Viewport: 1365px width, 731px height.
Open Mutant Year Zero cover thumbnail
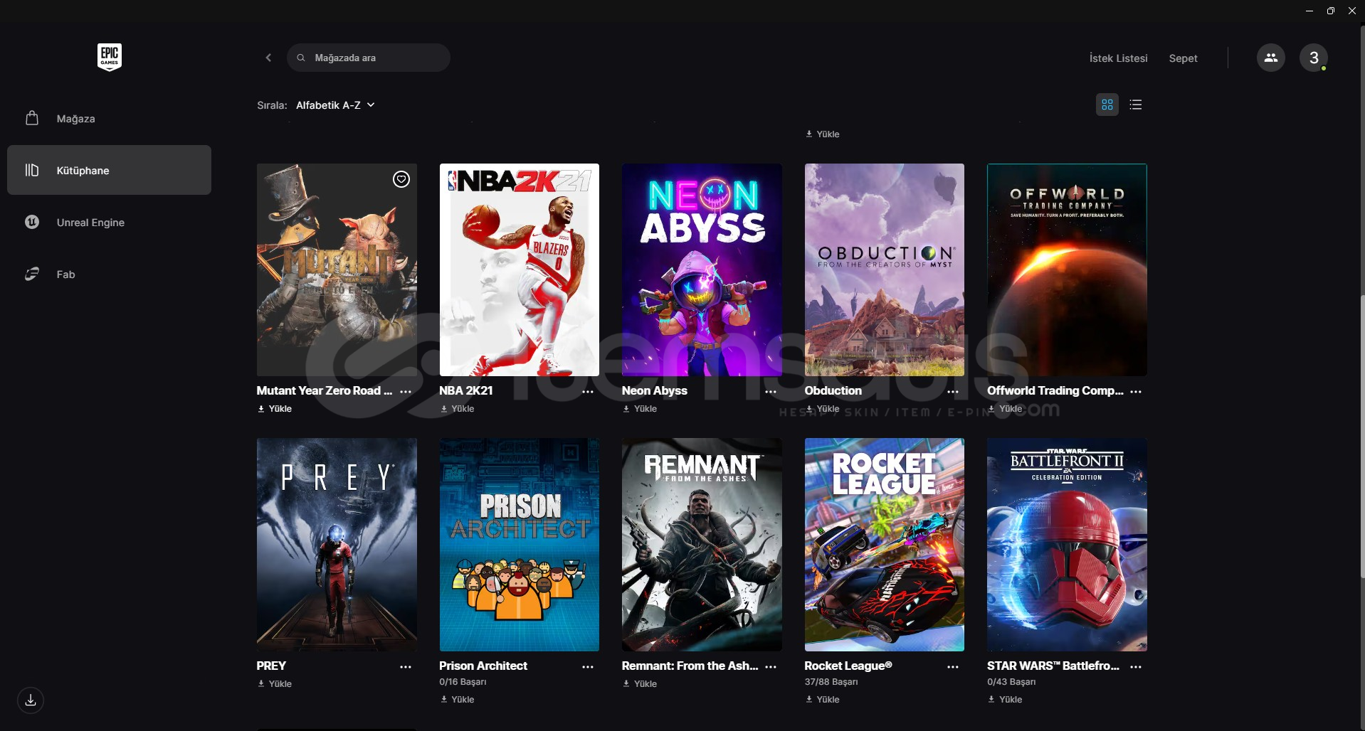(x=337, y=270)
